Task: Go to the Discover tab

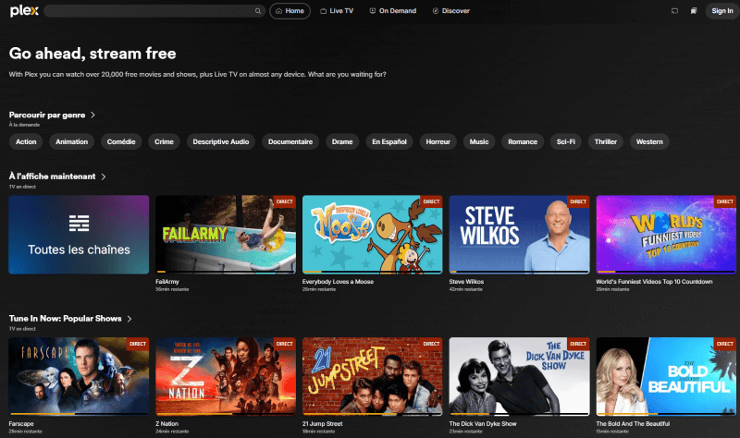Action: tap(450, 11)
